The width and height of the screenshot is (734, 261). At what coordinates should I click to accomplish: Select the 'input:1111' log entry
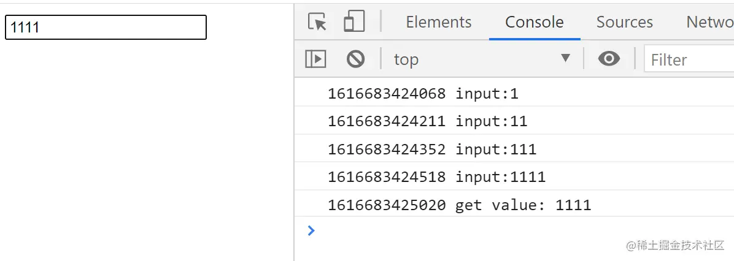500,177
